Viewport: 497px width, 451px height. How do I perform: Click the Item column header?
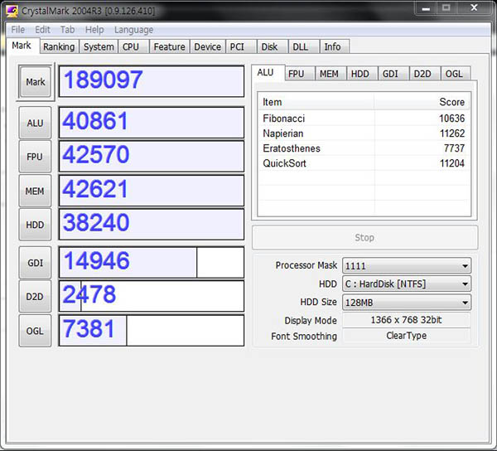(316, 102)
